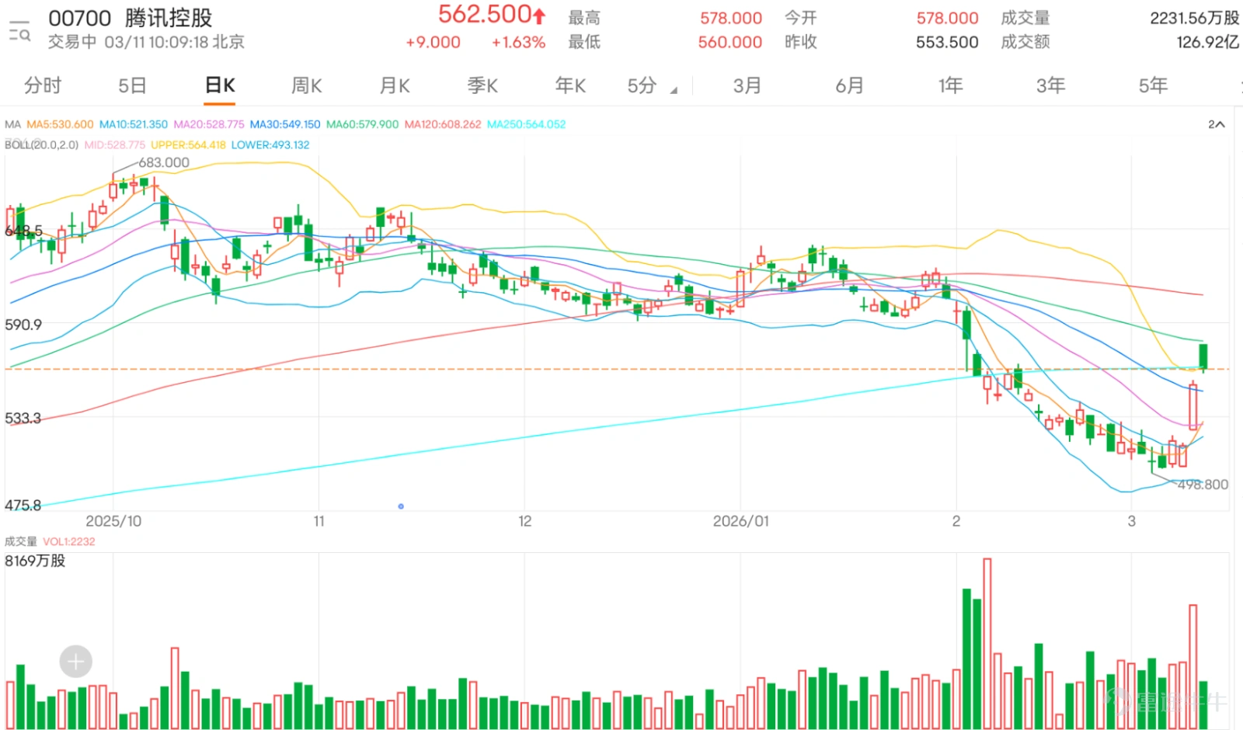The width and height of the screenshot is (1243, 730).
Task: Select the 周K tab
Action: coord(307,85)
